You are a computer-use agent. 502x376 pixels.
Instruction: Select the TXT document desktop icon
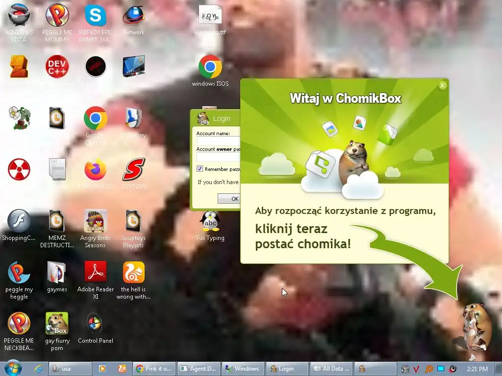(57, 169)
